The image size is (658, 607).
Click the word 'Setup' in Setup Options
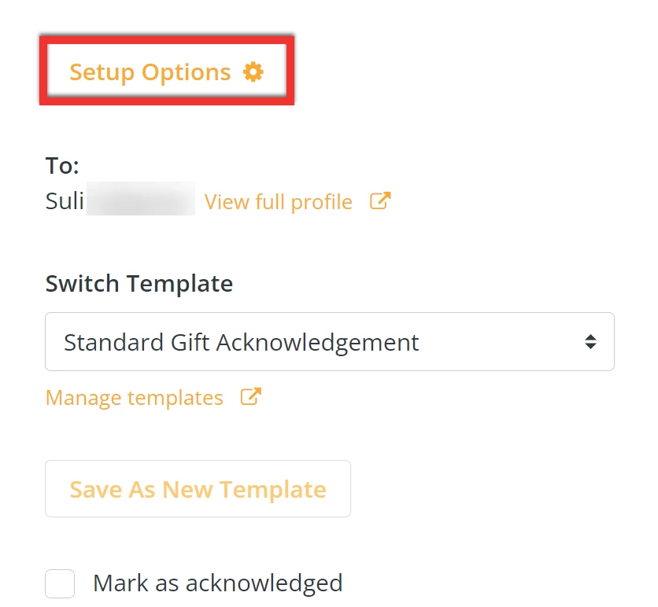(x=102, y=72)
